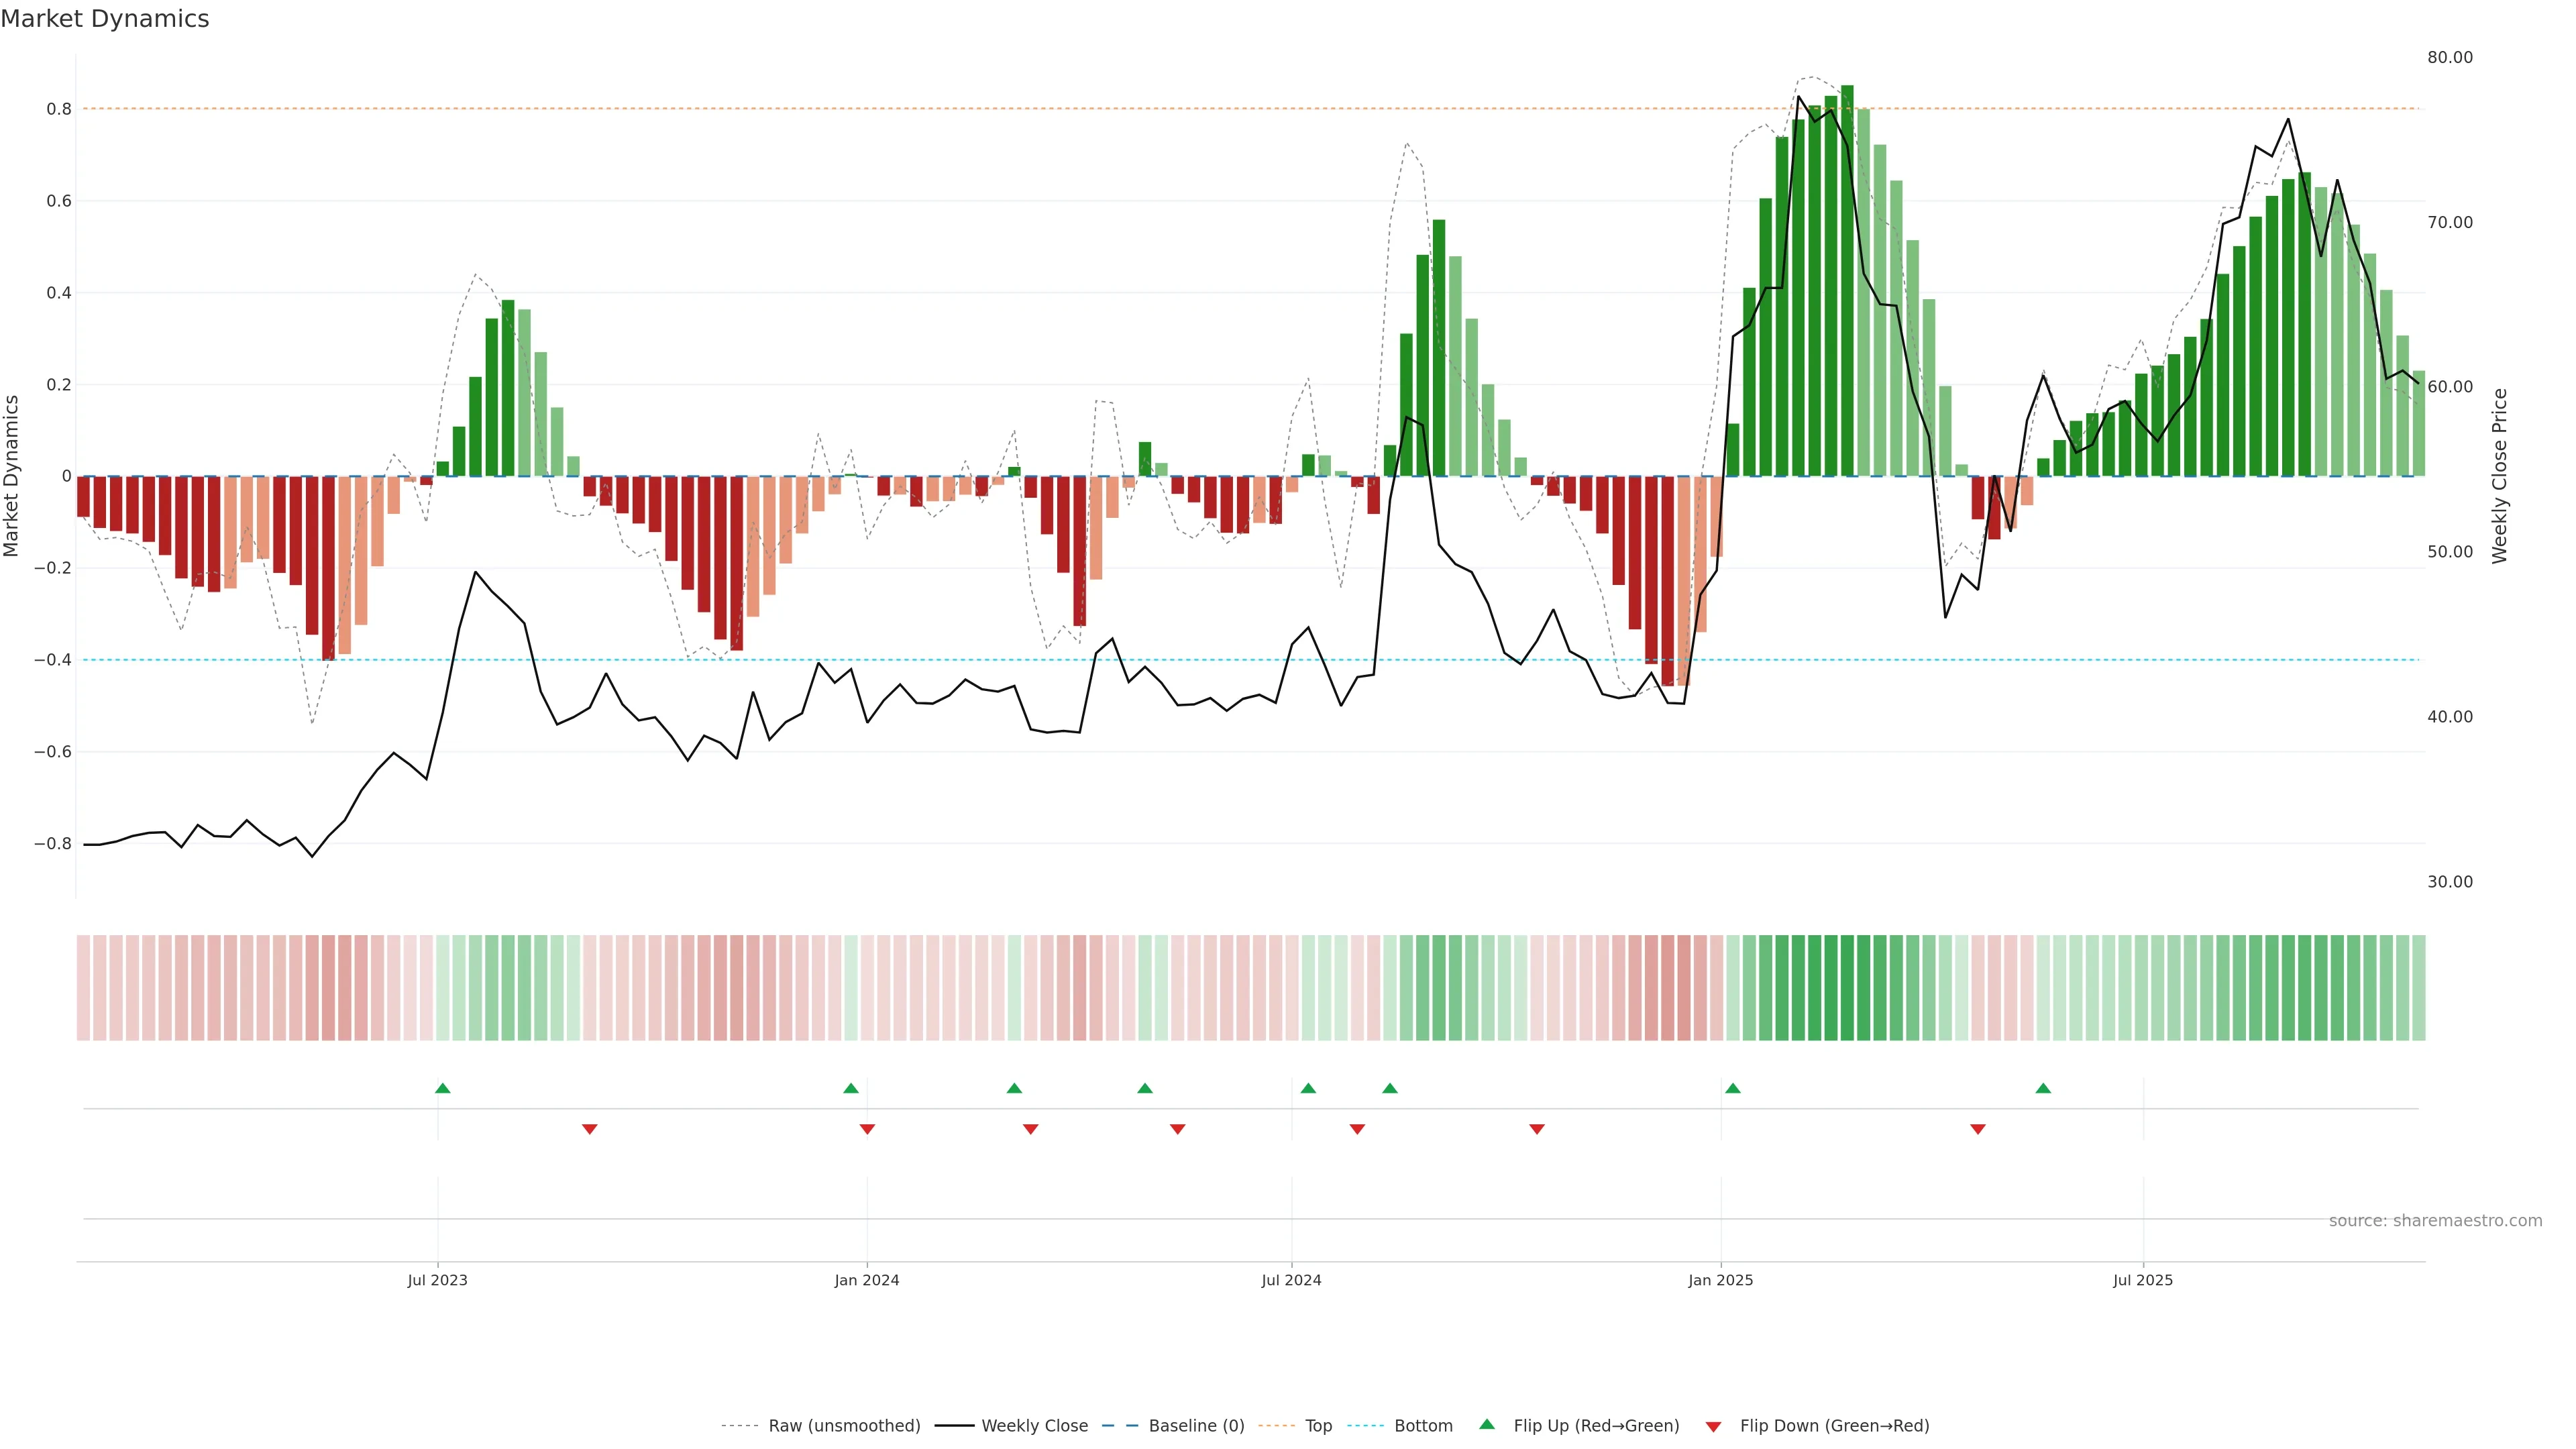Click the red flip-down marker at Jan 2024
The height and width of the screenshot is (1449, 2576).
867,1129
